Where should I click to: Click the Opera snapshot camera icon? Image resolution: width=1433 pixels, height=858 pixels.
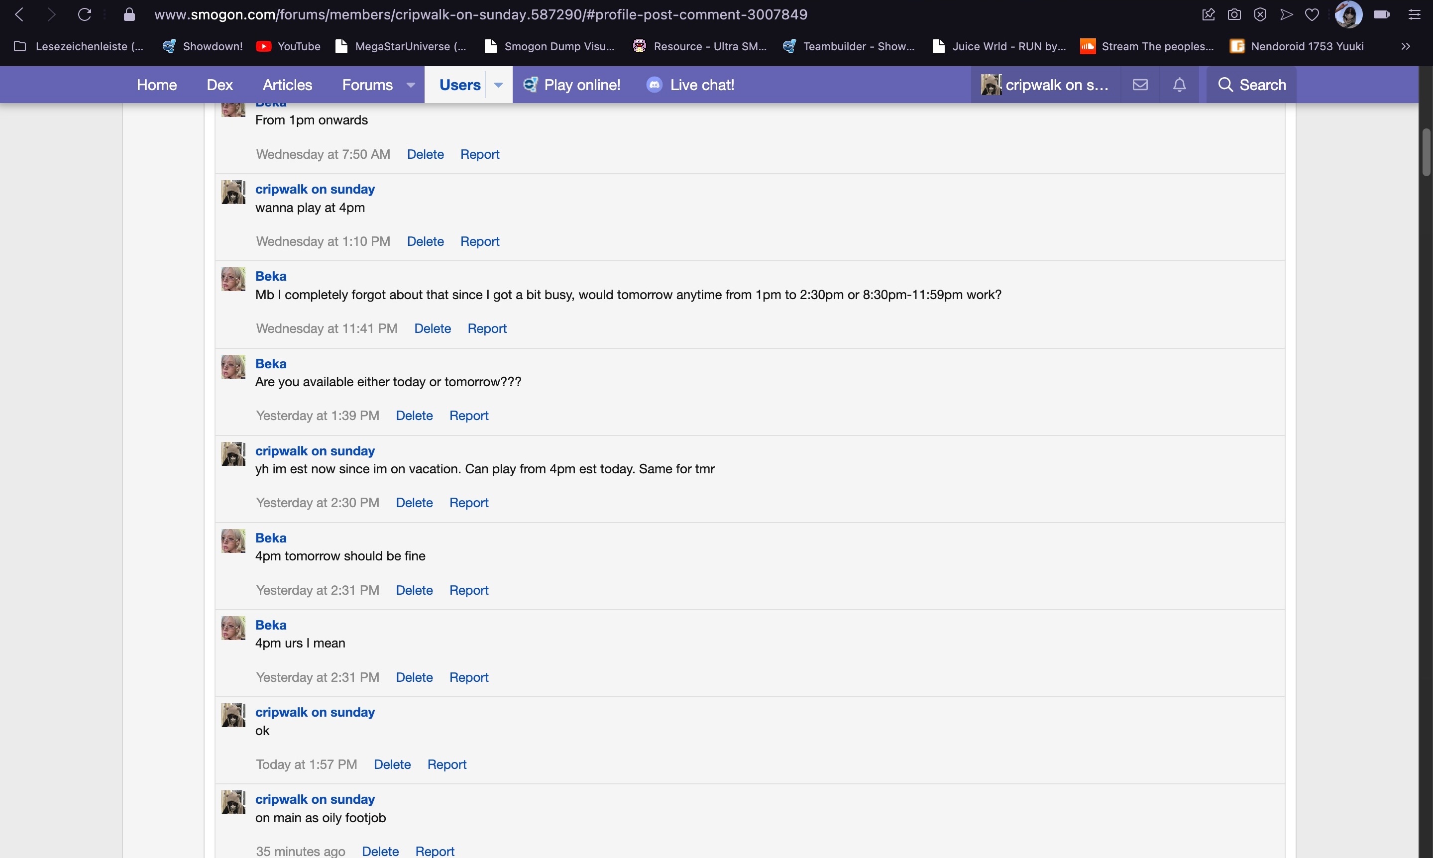coord(1234,14)
